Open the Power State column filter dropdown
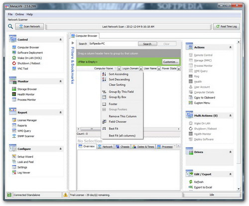 pyautogui.click(x=179, y=69)
